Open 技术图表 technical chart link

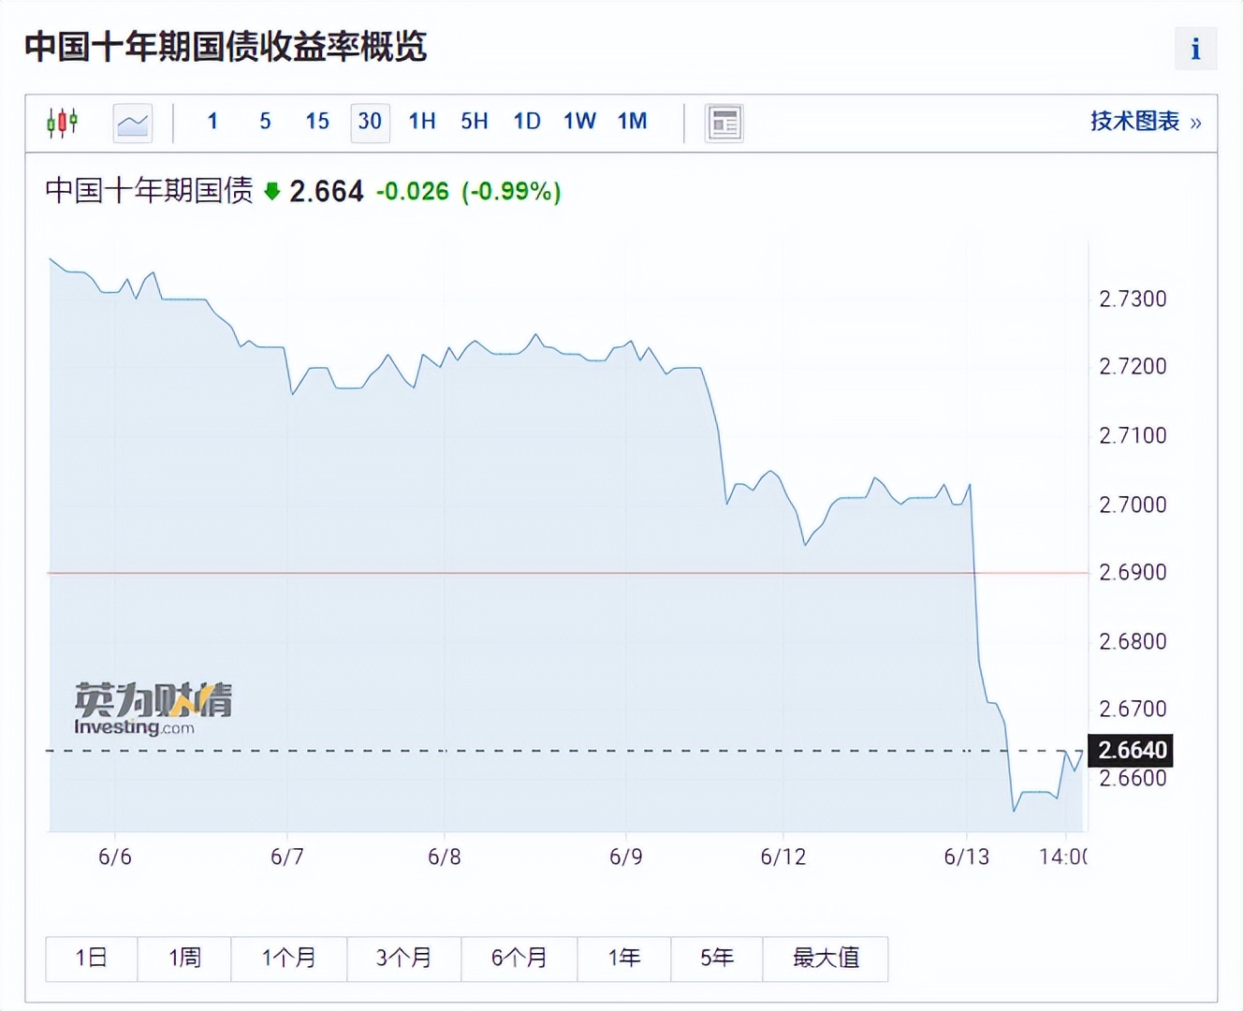pyautogui.click(x=1145, y=122)
